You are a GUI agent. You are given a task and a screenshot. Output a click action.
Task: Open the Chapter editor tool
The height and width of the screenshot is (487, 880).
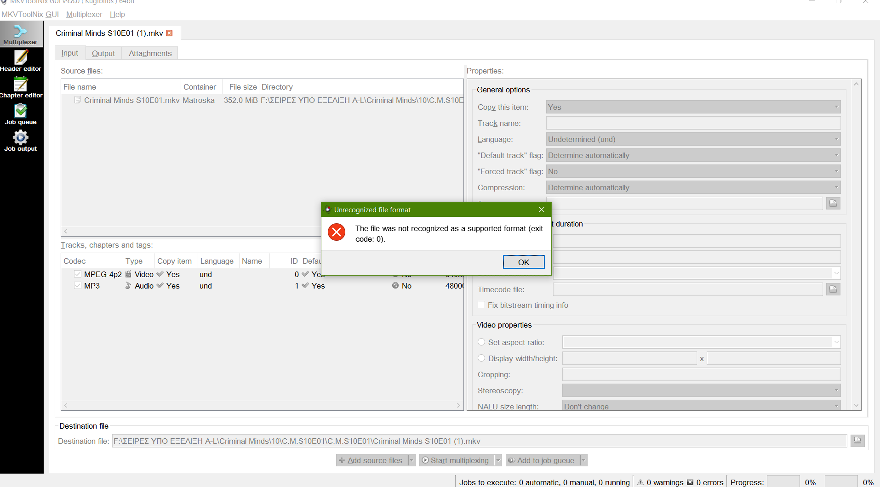21,88
